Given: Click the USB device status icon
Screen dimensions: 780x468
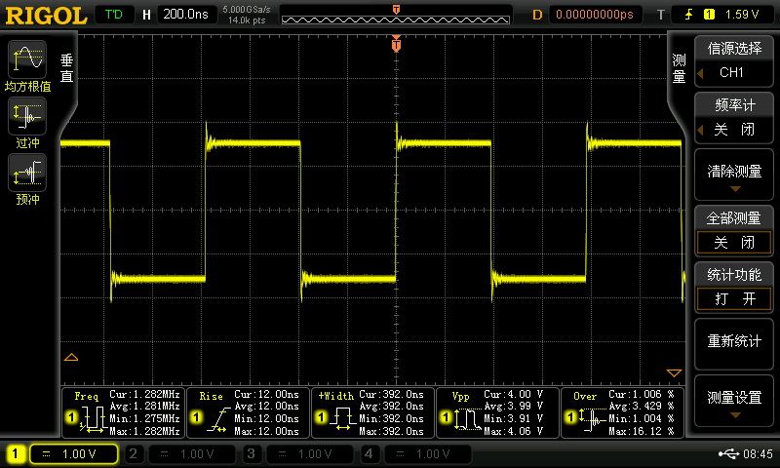Looking at the screenshot, I should tap(728, 453).
